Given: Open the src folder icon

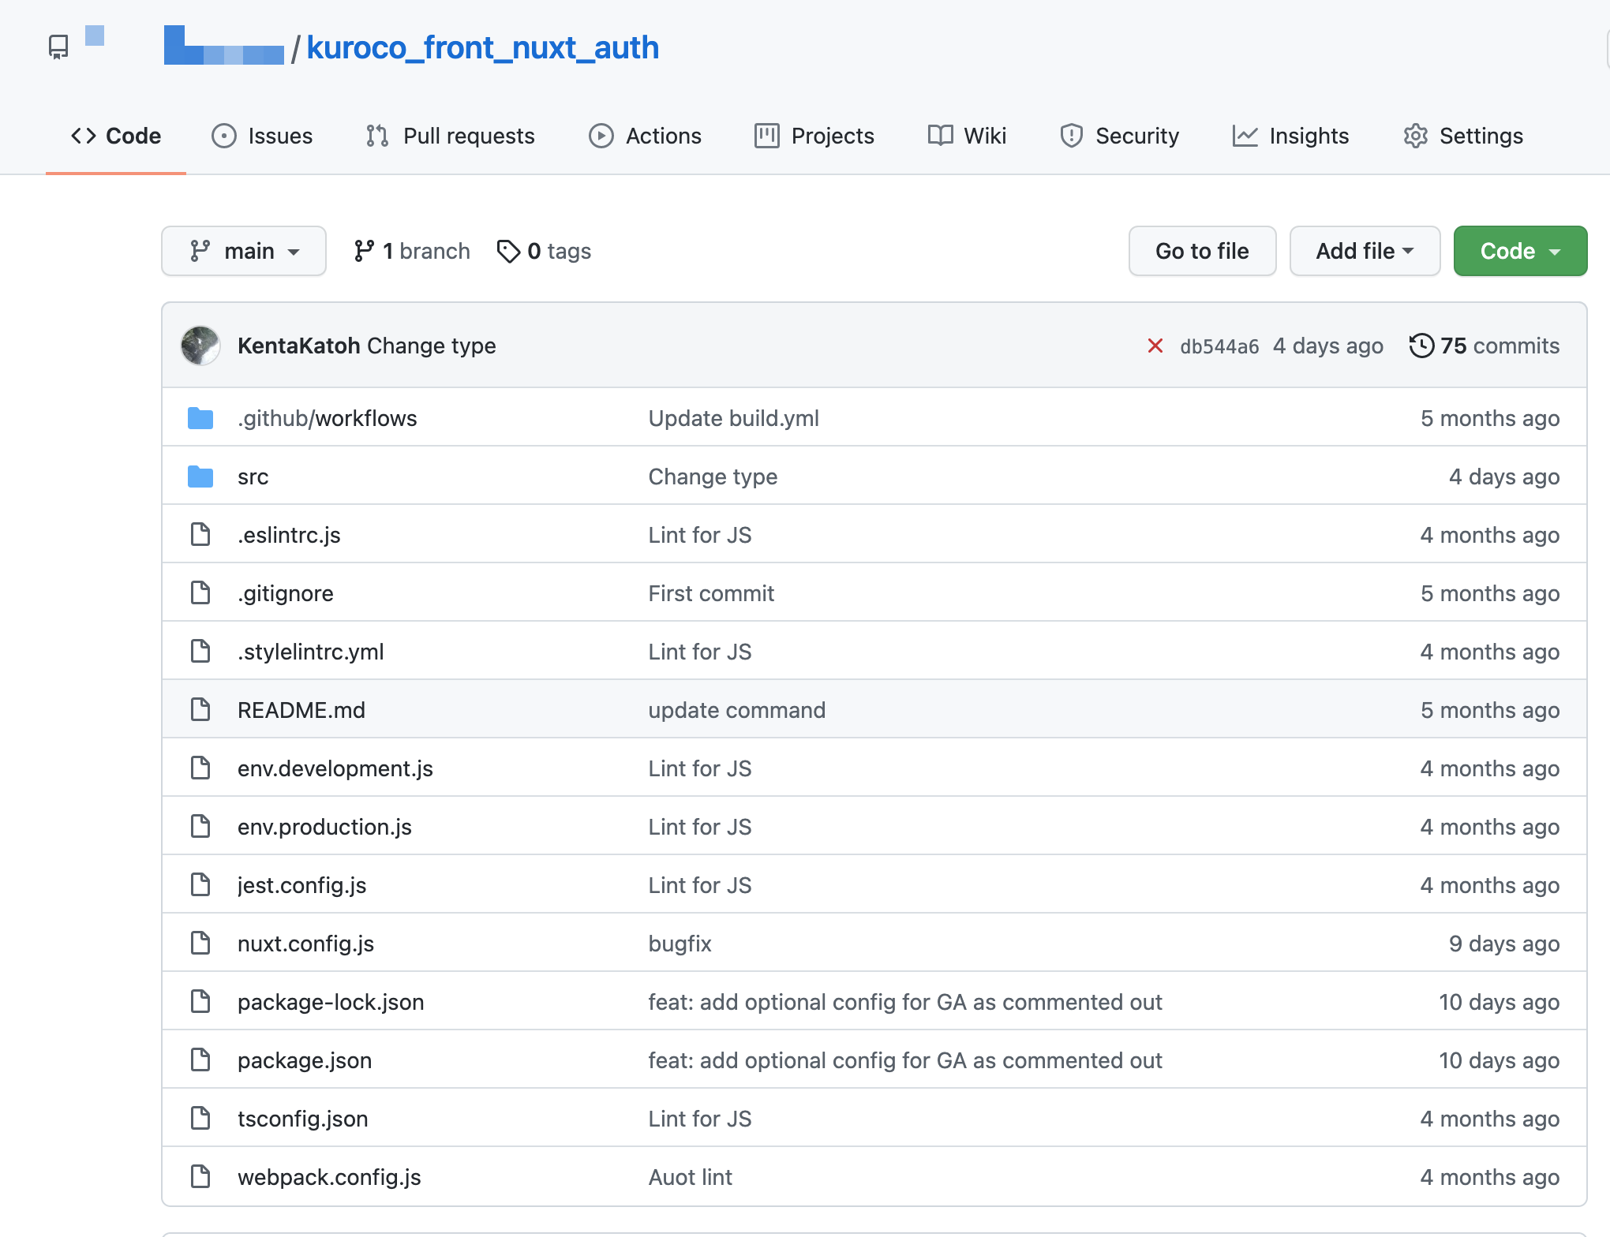Looking at the screenshot, I should (200, 476).
